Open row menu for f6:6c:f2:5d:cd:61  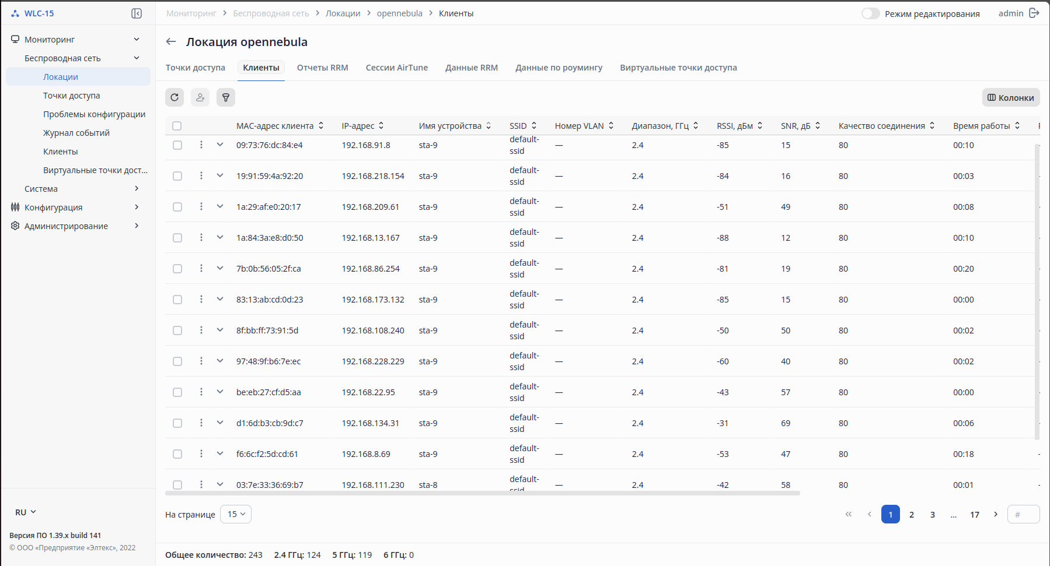pyautogui.click(x=201, y=453)
